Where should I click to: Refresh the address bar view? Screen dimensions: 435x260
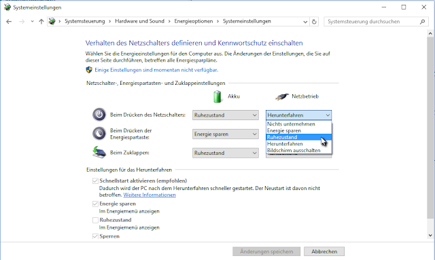(314, 21)
